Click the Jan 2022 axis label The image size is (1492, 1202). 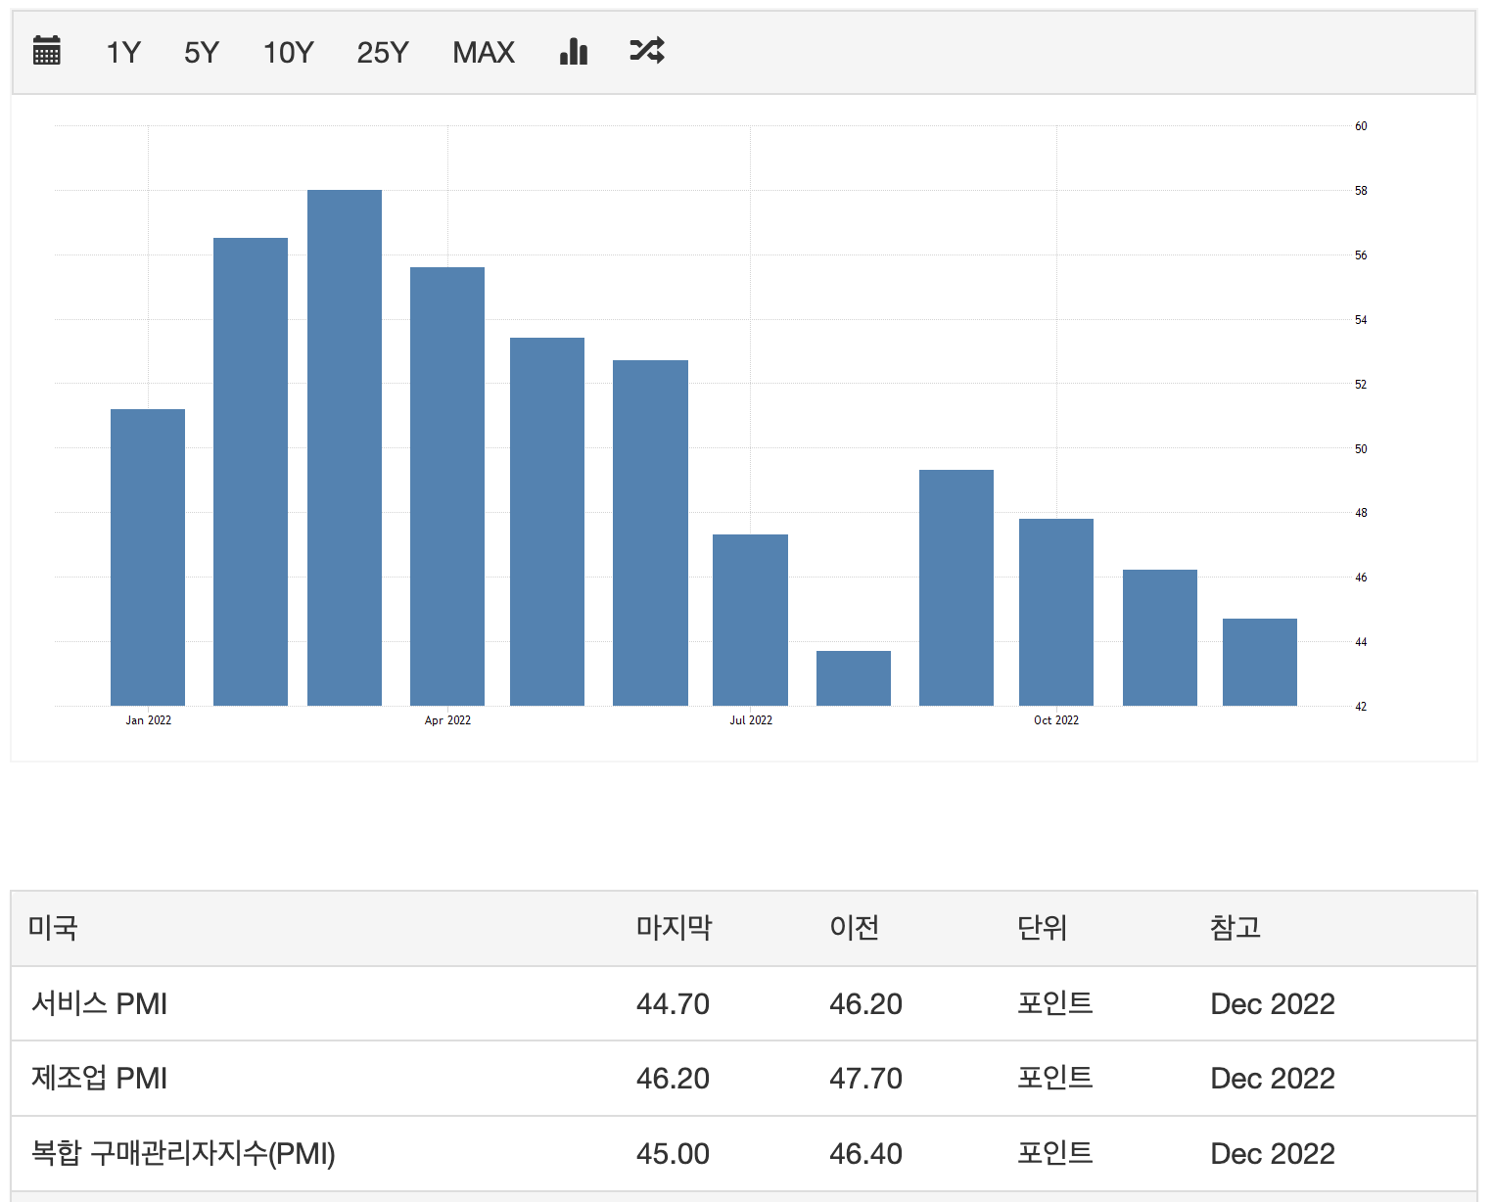pyautogui.click(x=148, y=720)
